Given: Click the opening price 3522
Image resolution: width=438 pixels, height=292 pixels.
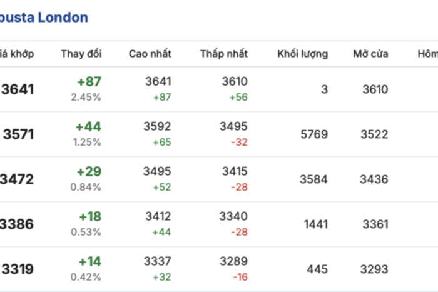Looking at the screenshot, I should pyautogui.click(x=374, y=134).
